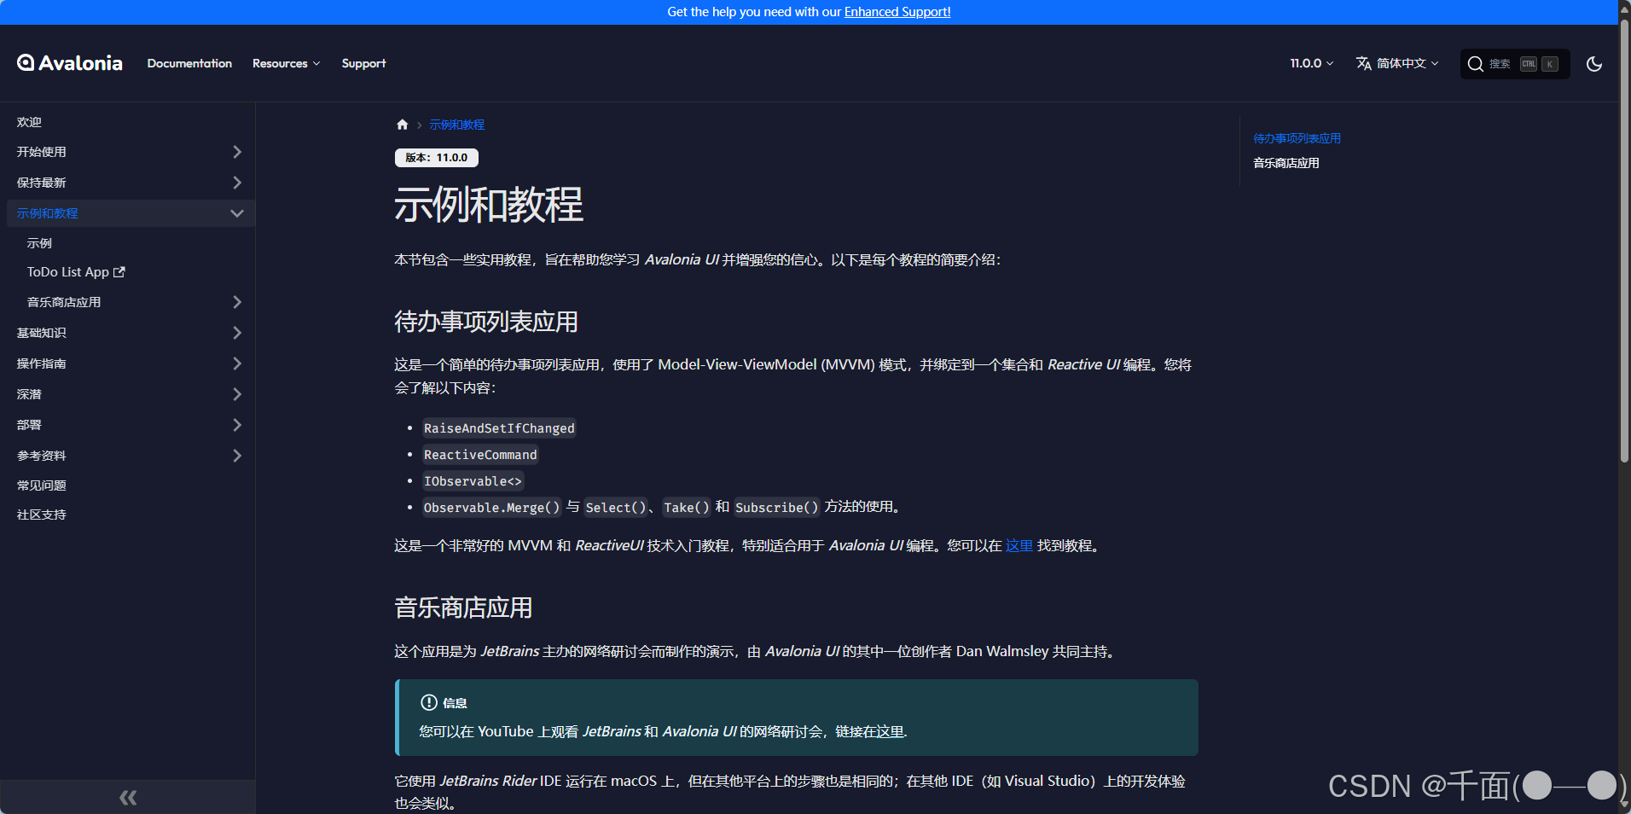The image size is (1631, 814).
Task: Jump to 待办事项列表应用 via right-side outline
Action: [x=1296, y=137]
